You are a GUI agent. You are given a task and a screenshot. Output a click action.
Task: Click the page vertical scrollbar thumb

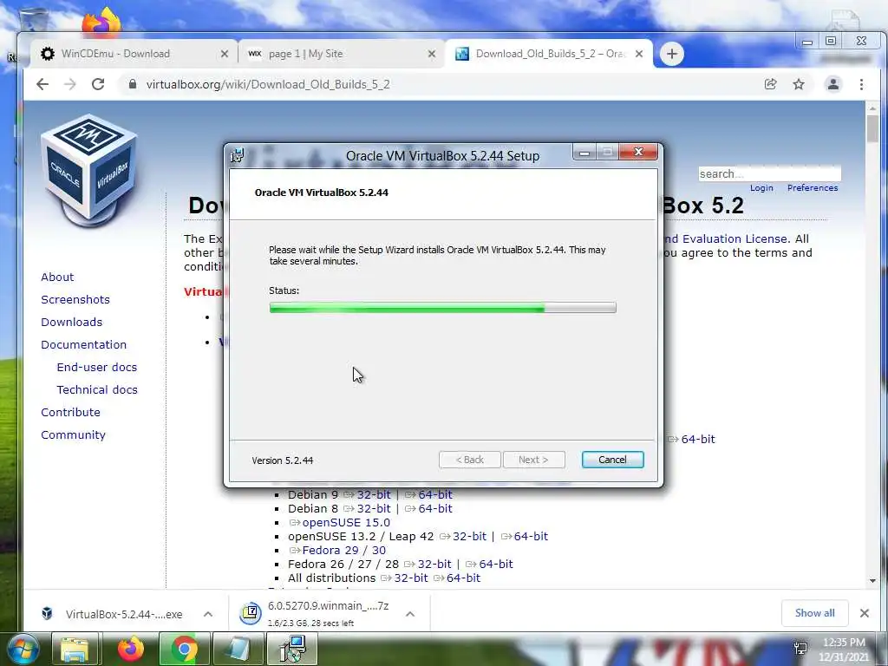pos(872,128)
